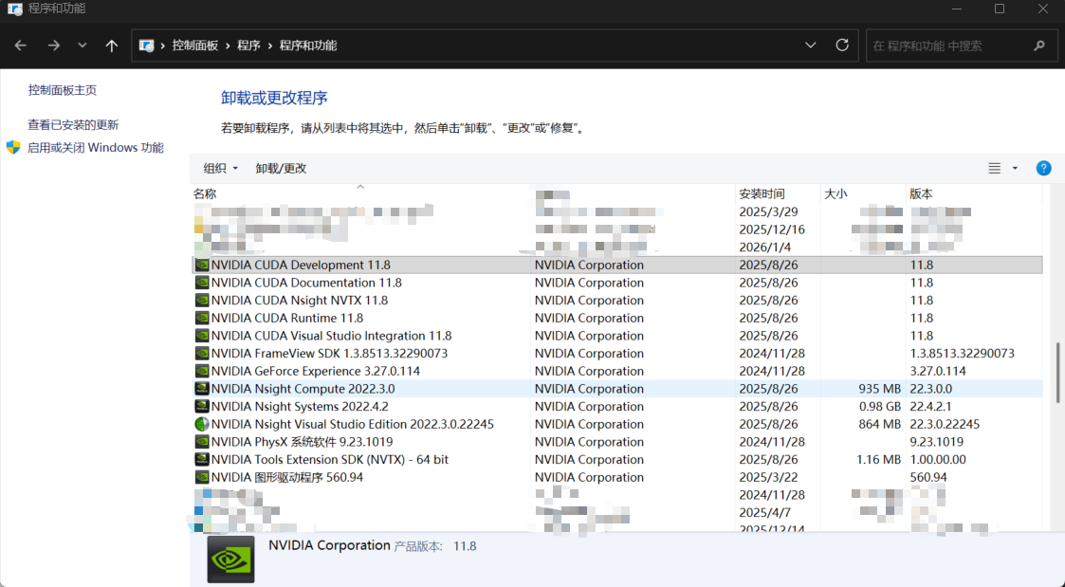
Task: Select NVIDIA Nsight Systems 2022.4.2 name
Action: [x=300, y=406]
